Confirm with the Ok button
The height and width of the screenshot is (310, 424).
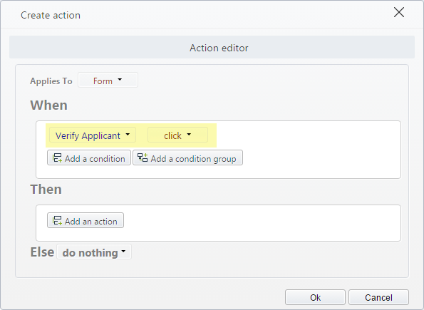[315, 297]
